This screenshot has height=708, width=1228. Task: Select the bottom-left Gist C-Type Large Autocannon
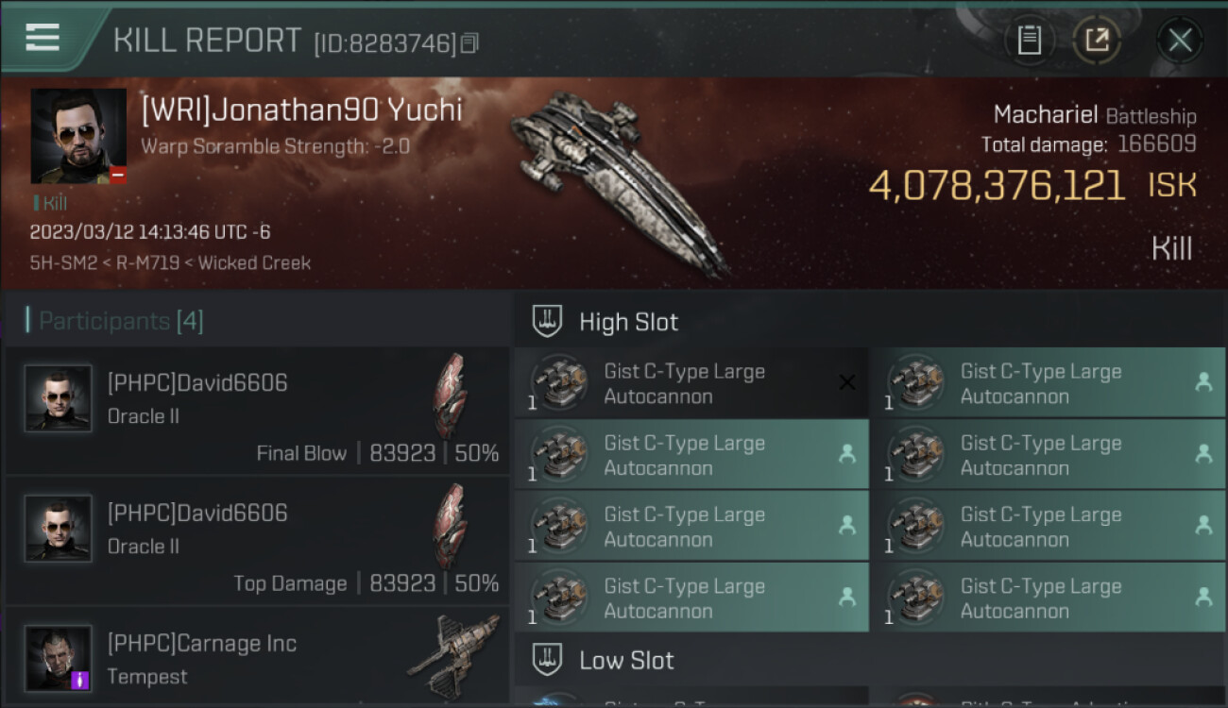click(x=691, y=598)
